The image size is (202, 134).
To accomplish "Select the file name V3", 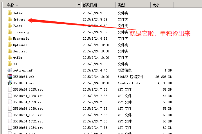I will [x=15, y=64].
